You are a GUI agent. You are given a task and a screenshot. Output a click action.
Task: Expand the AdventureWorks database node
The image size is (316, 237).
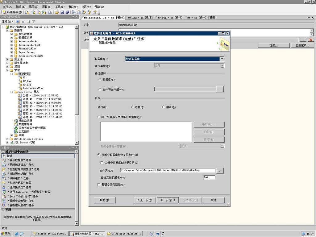[11, 41]
